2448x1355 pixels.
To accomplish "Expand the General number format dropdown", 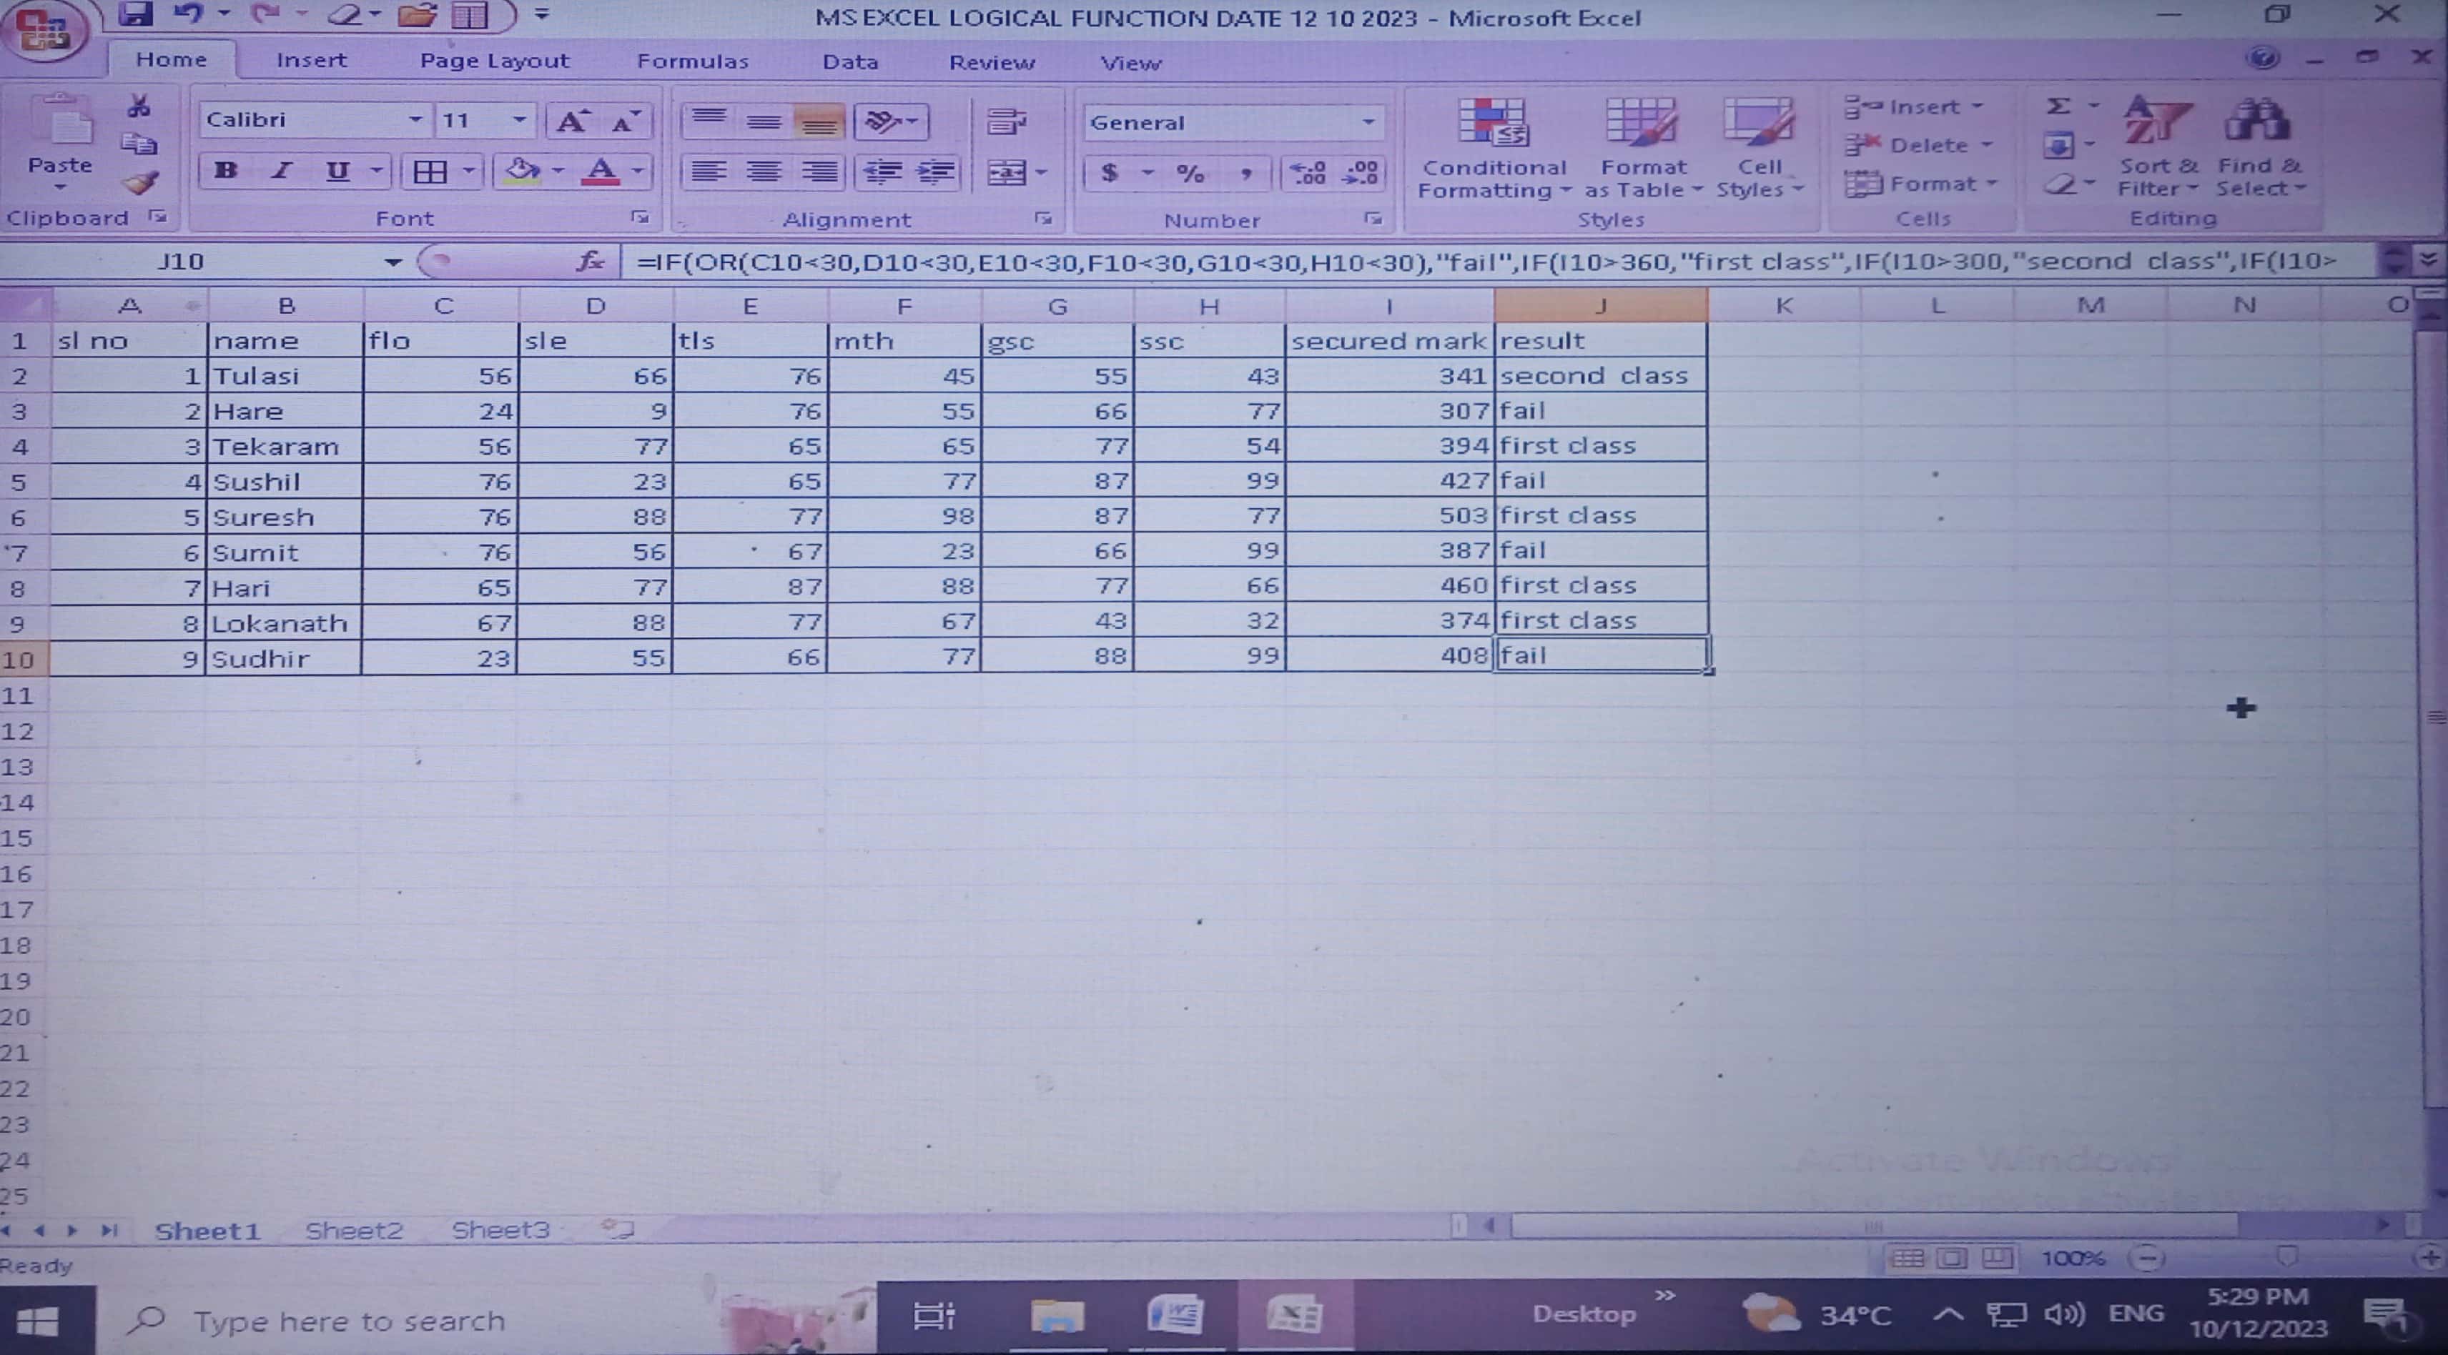I will tap(1368, 121).
